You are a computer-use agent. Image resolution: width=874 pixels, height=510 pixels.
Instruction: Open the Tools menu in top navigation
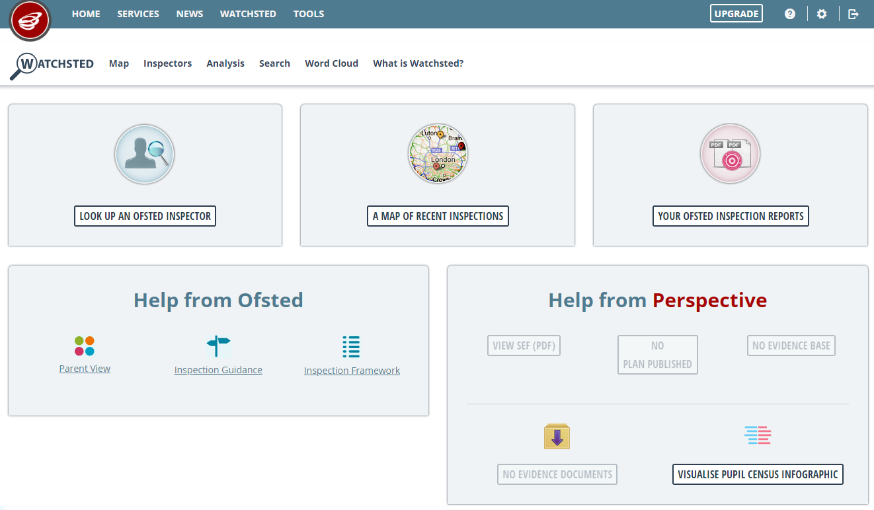pyautogui.click(x=309, y=14)
